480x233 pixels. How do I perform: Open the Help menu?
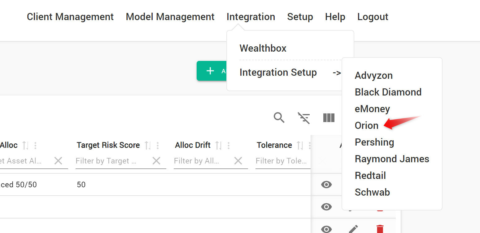[335, 17]
